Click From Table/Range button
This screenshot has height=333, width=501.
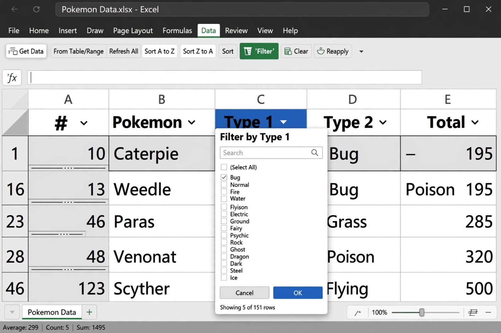(x=79, y=51)
